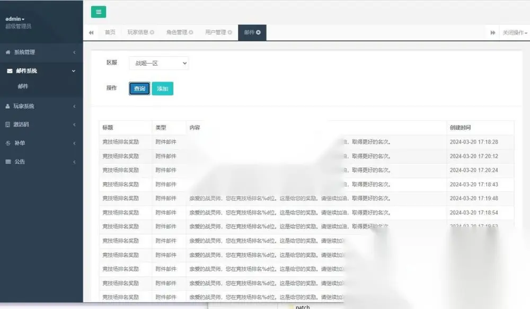Switch to the 用户管理 tab
530x309 pixels.
coord(216,32)
